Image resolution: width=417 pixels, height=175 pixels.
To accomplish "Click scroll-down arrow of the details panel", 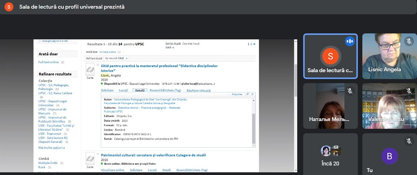I will click(253, 145).
